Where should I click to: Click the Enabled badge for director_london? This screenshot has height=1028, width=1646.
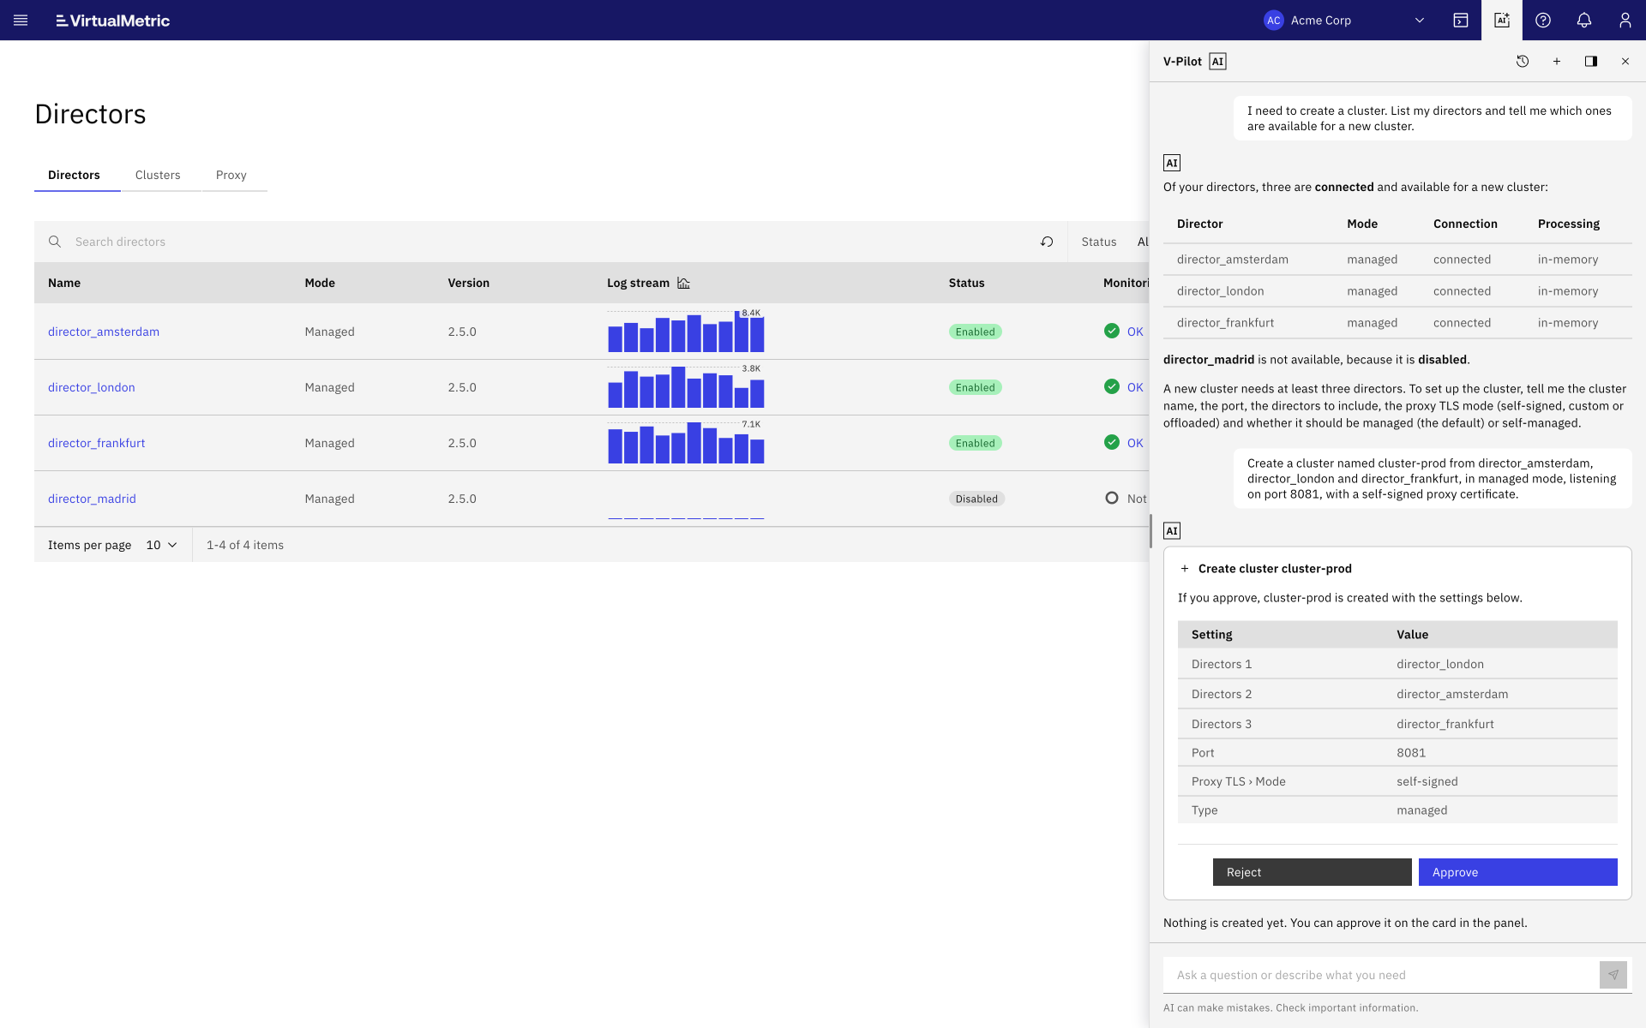976,387
